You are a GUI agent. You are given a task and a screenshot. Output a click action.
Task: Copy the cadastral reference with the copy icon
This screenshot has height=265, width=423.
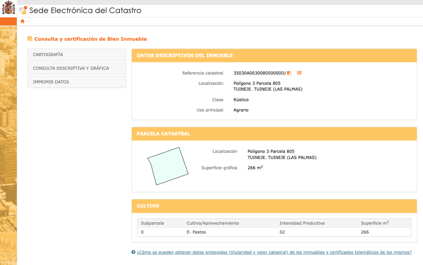[x=289, y=73]
